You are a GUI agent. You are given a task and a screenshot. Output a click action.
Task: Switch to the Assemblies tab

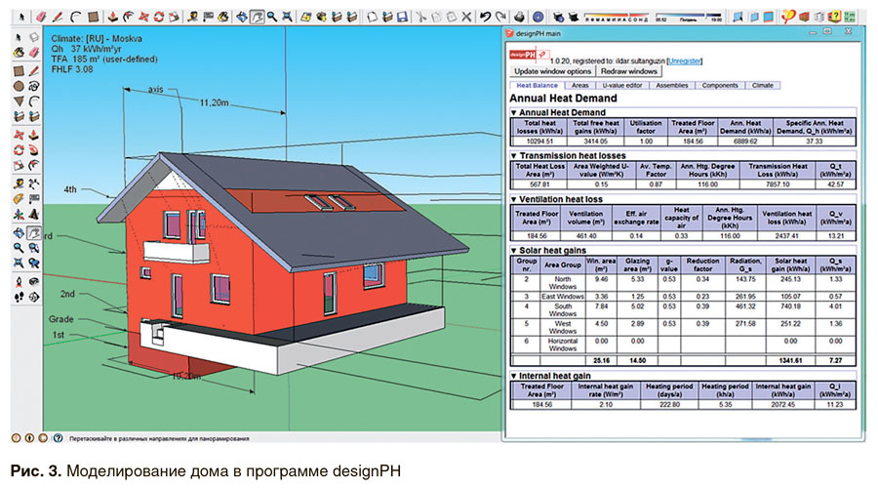click(672, 86)
